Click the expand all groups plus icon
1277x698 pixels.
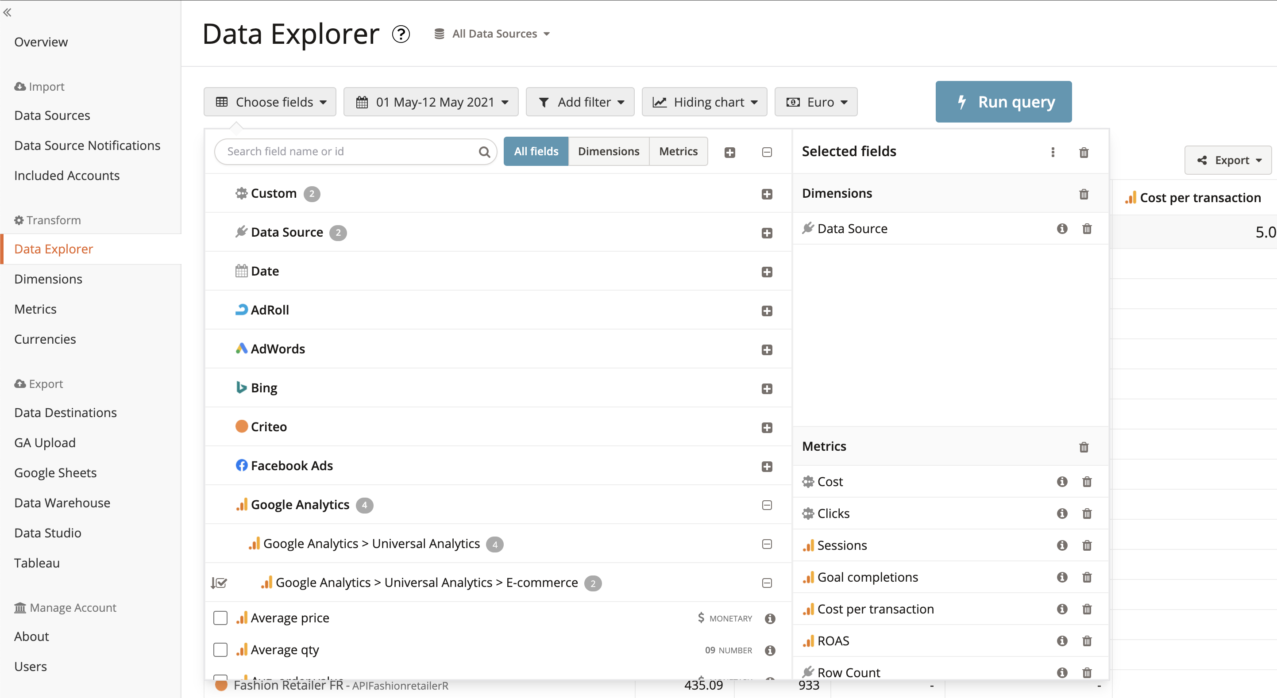pyautogui.click(x=729, y=152)
